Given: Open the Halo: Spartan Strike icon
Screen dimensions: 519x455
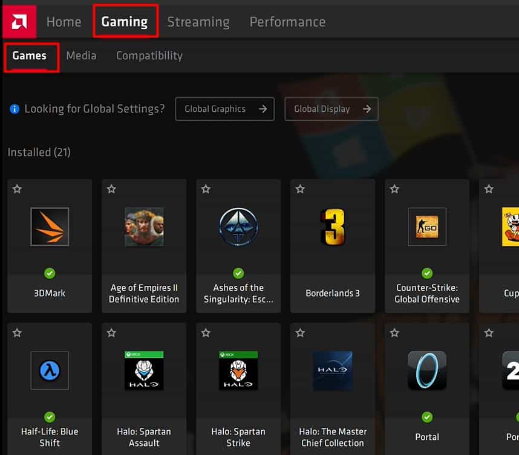Looking at the screenshot, I should coord(238,370).
